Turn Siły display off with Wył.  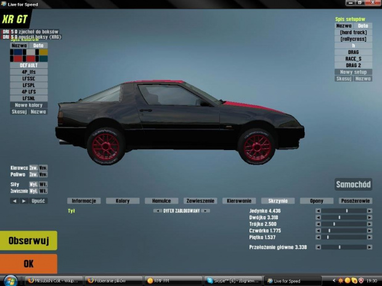(33, 185)
